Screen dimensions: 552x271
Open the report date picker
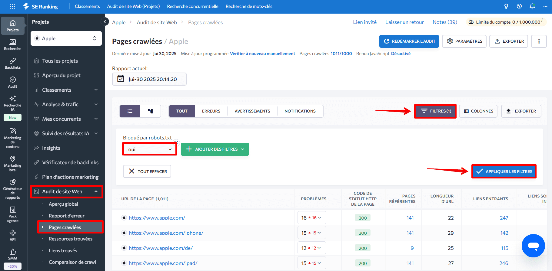[149, 79]
